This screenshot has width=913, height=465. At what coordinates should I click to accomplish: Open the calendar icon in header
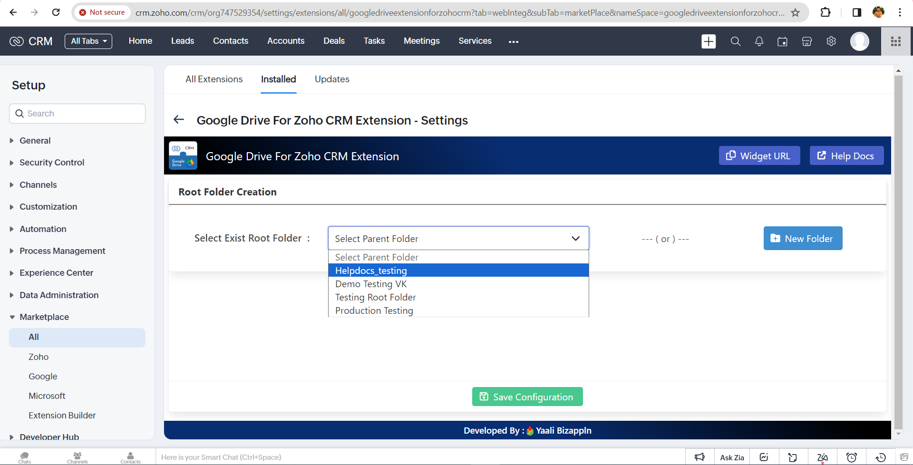[782, 41]
